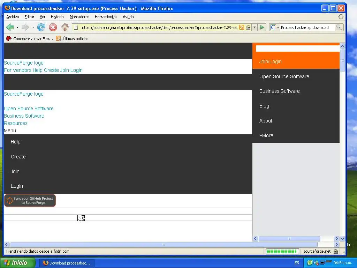
Task: Open the Ver menu
Action: 43,17
